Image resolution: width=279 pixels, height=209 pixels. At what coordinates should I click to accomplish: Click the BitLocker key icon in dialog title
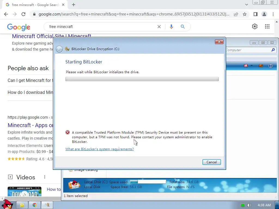[67, 49]
